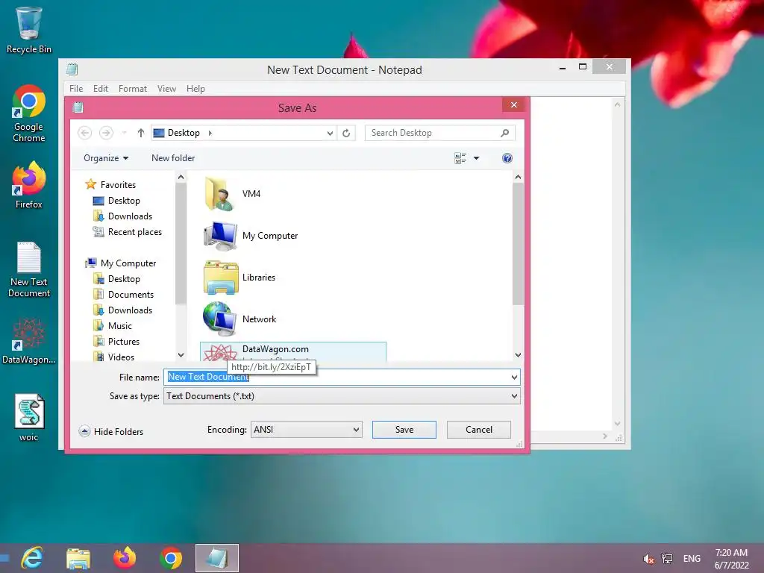Click the Forward arrow in Save As
The image size is (764, 573).
click(106, 133)
